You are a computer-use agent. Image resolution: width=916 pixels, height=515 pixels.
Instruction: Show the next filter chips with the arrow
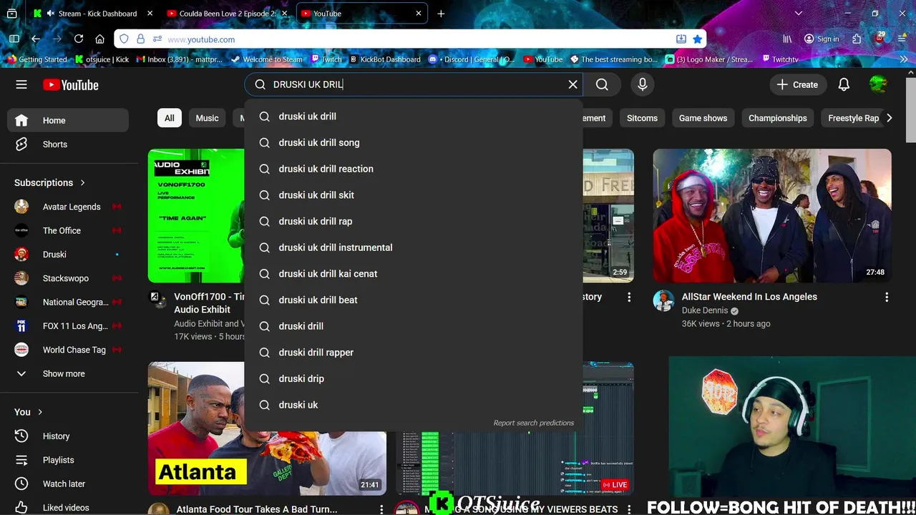889,118
